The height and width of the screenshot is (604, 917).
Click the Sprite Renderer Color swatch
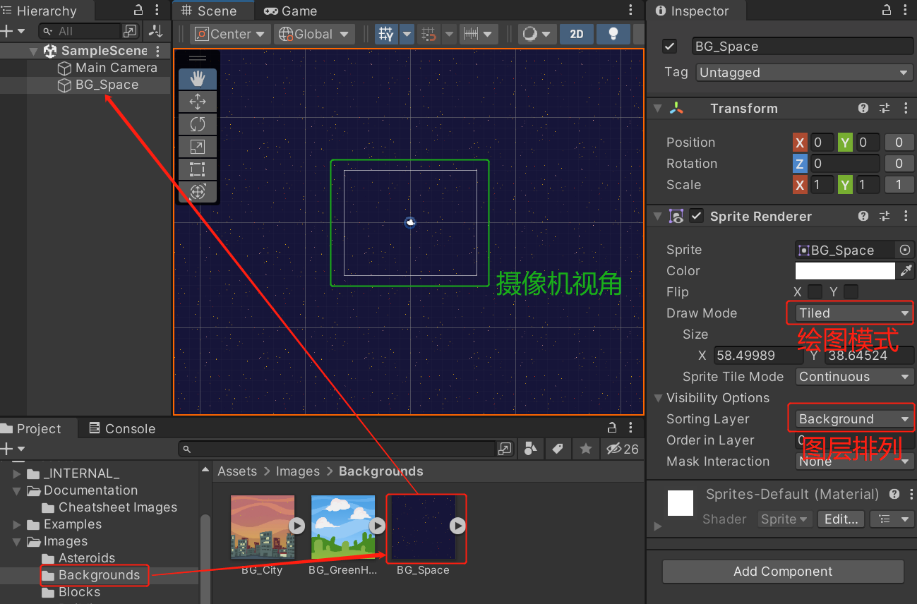coord(845,271)
